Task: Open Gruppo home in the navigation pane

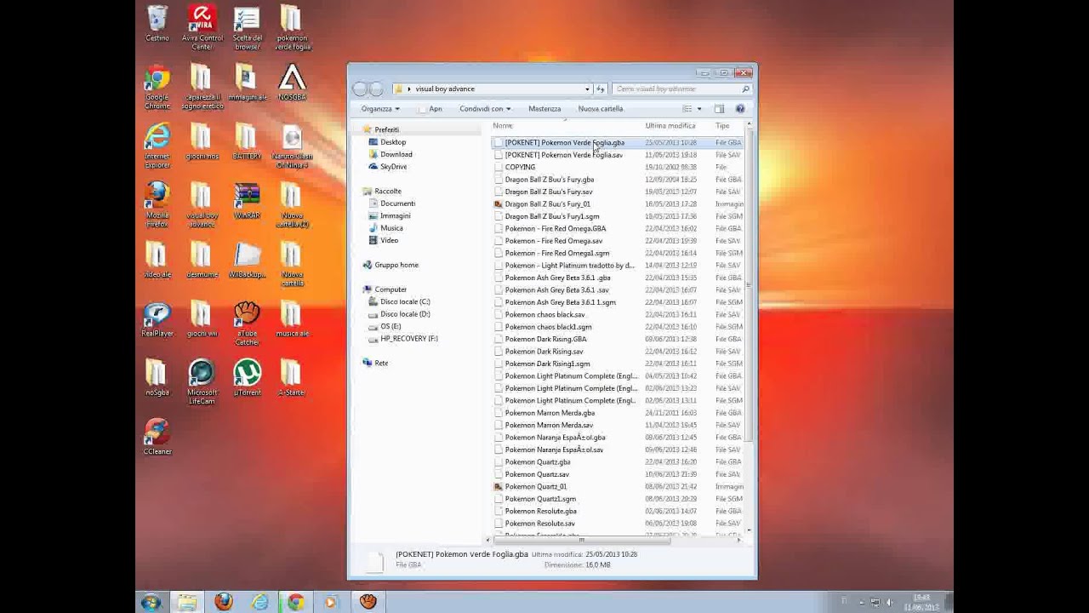Action: click(396, 265)
